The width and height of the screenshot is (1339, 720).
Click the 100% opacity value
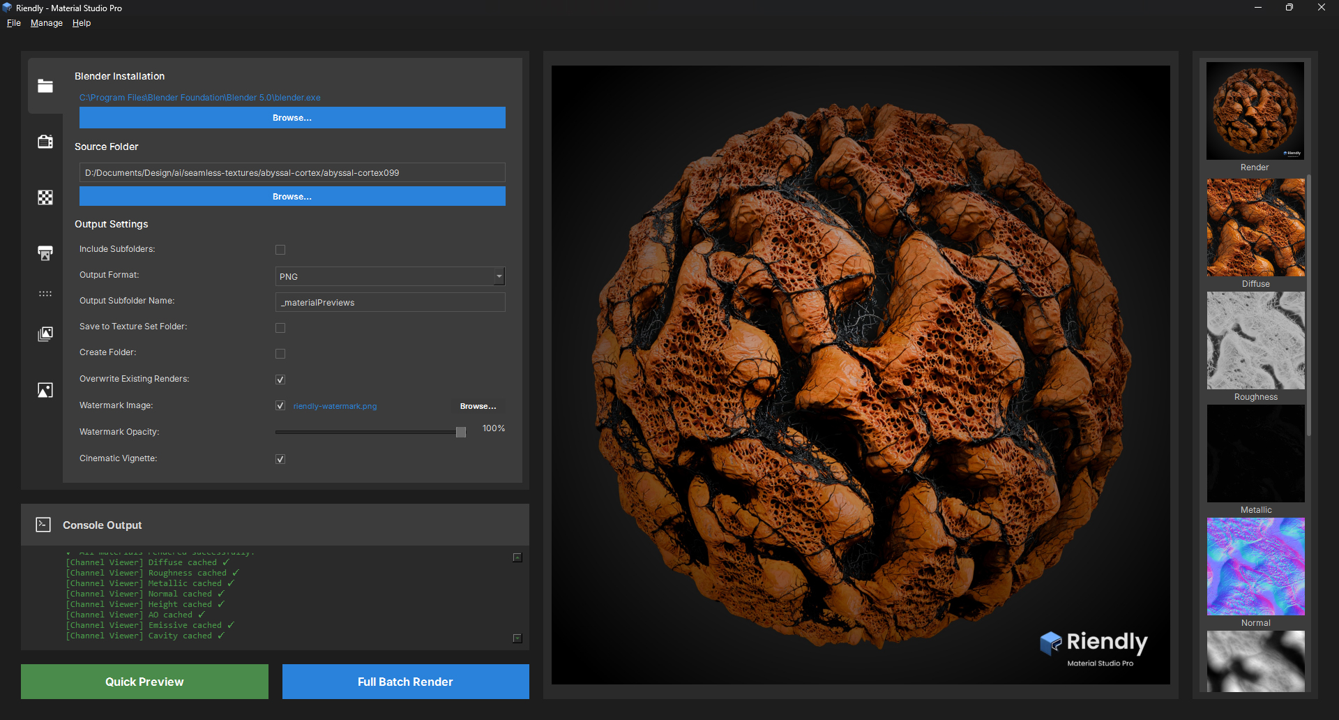pos(494,428)
